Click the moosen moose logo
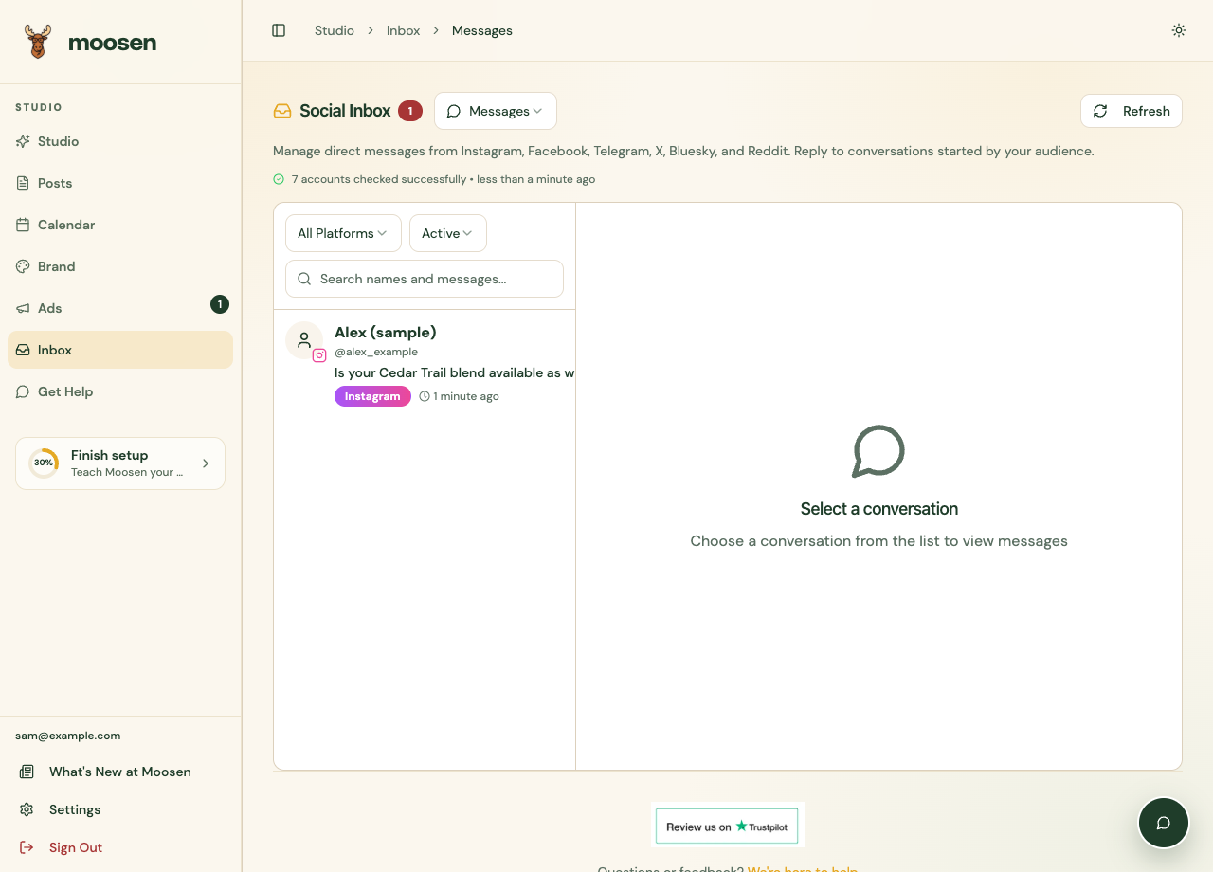Screen dimensions: 1213x872 tap(38, 43)
